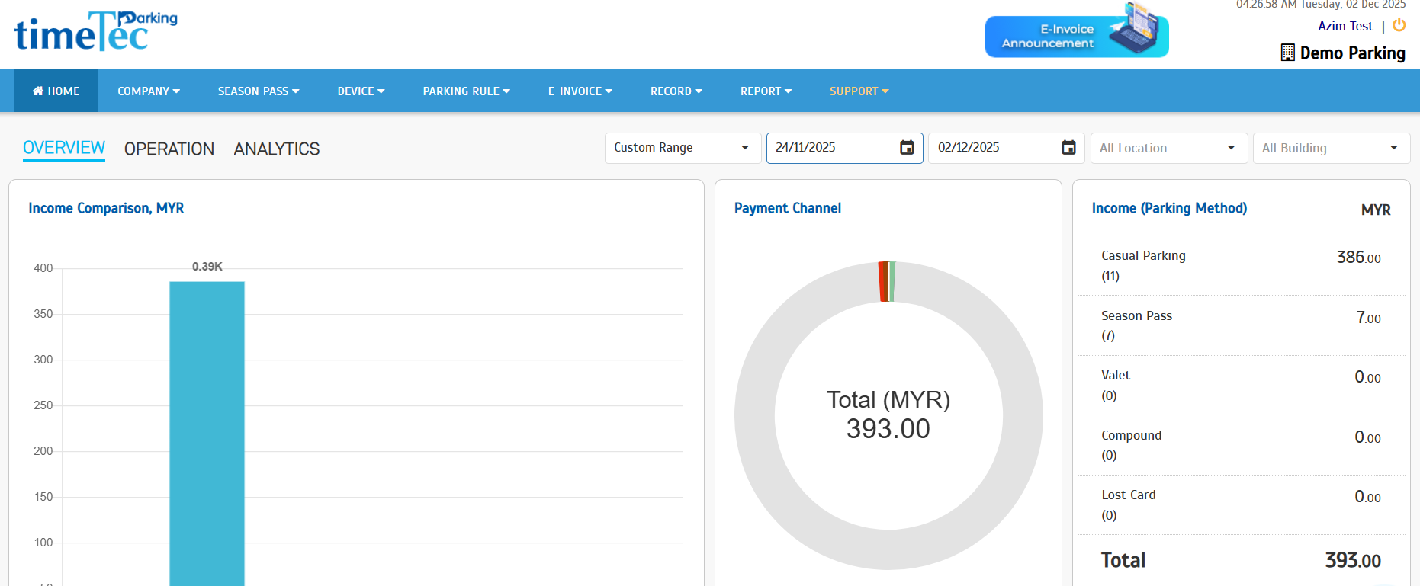This screenshot has width=1420, height=586.
Task: Open the DEVICE menu
Action: [x=361, y=91]
